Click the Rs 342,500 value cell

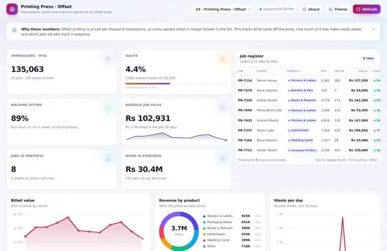click(x=358, y=100)
